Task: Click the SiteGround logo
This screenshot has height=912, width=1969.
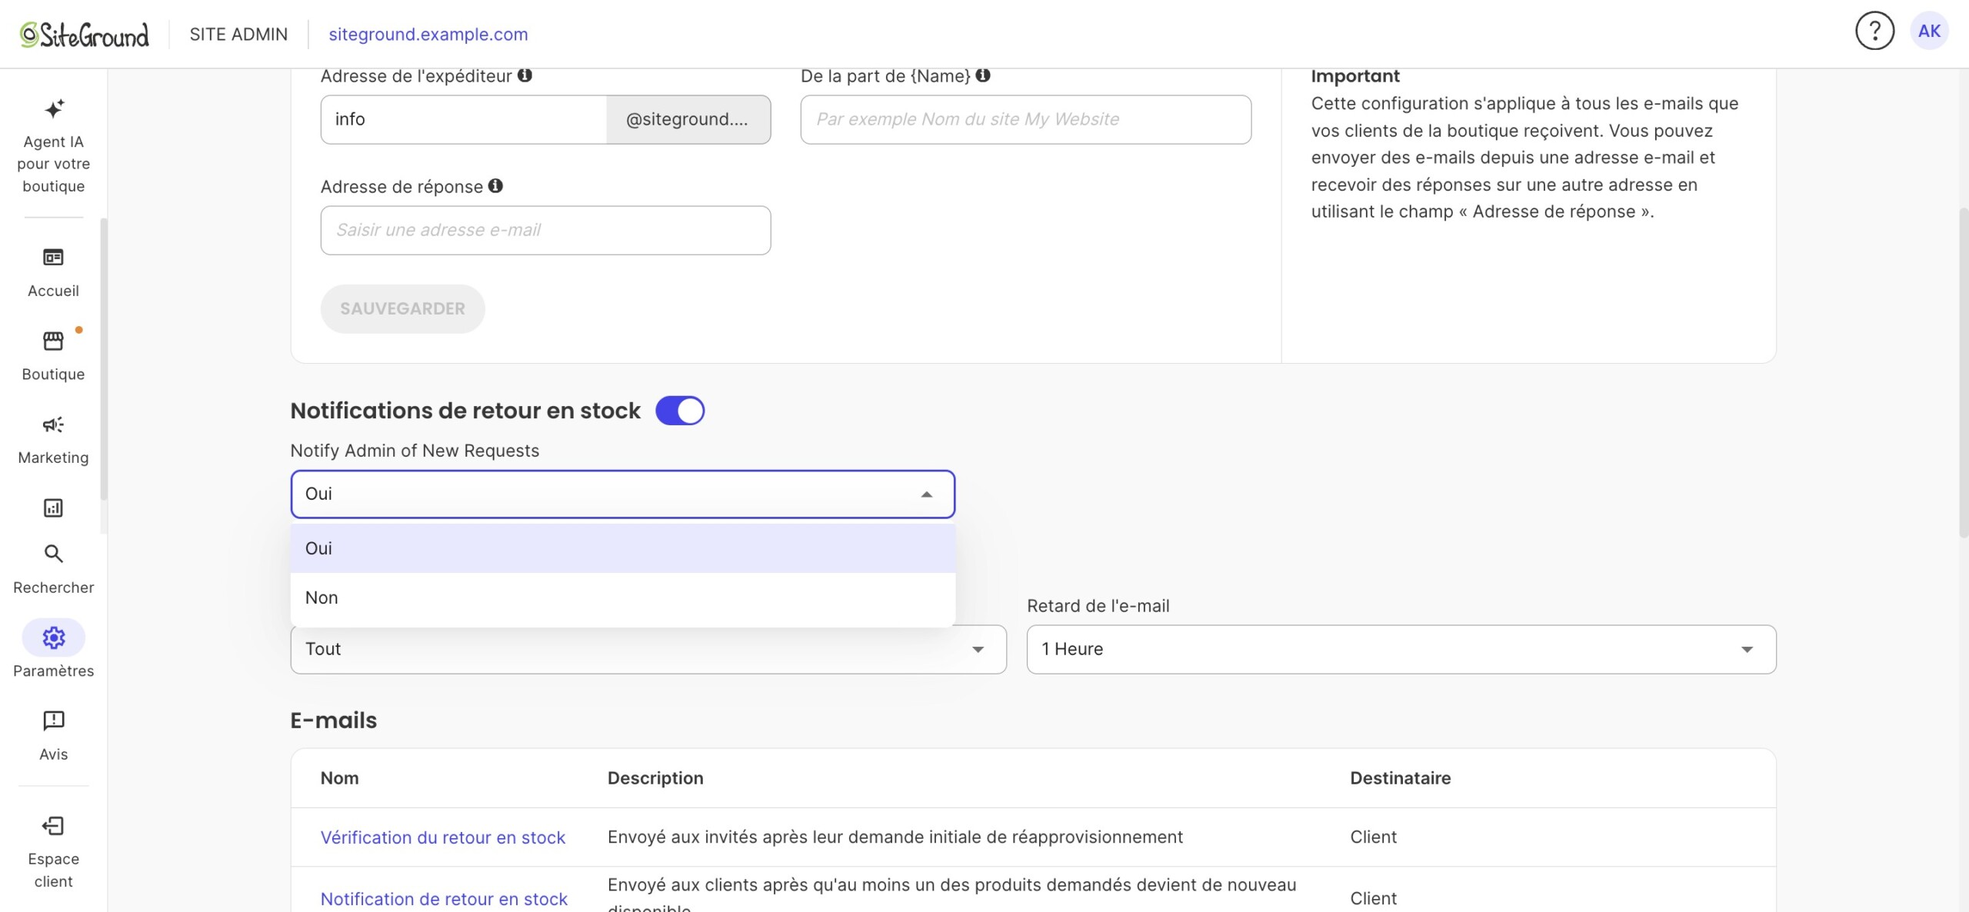Action: click(85, 35)
